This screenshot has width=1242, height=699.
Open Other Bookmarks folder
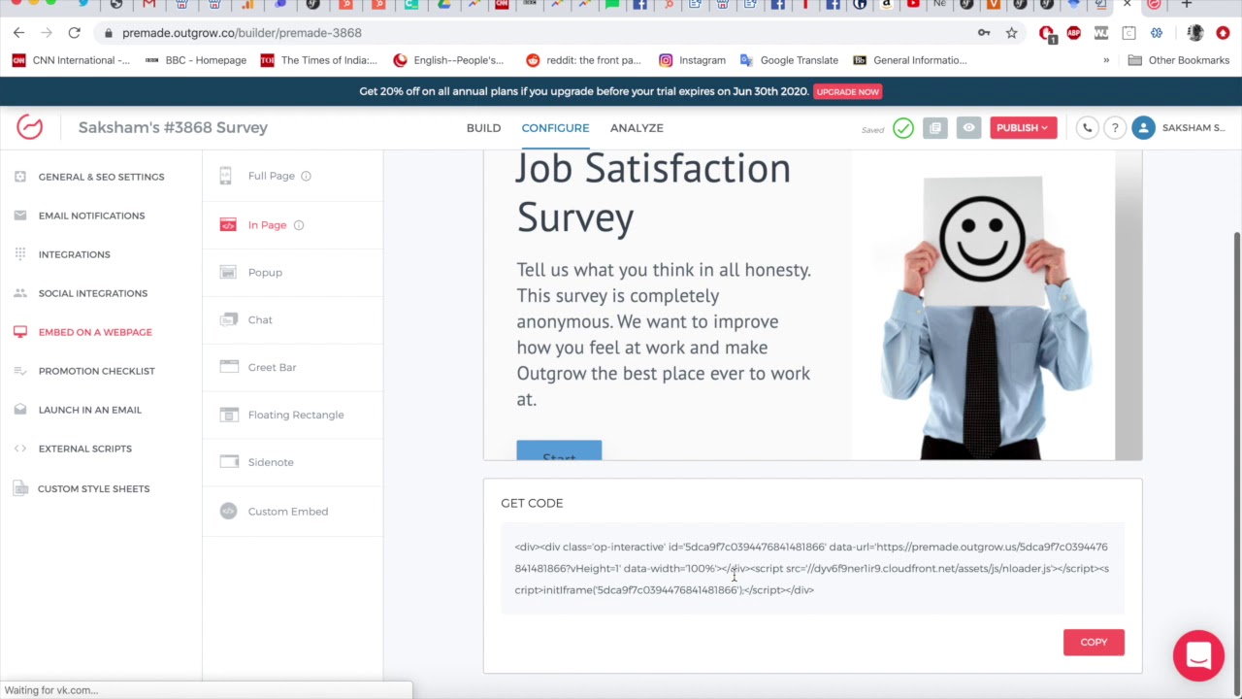1179,60
